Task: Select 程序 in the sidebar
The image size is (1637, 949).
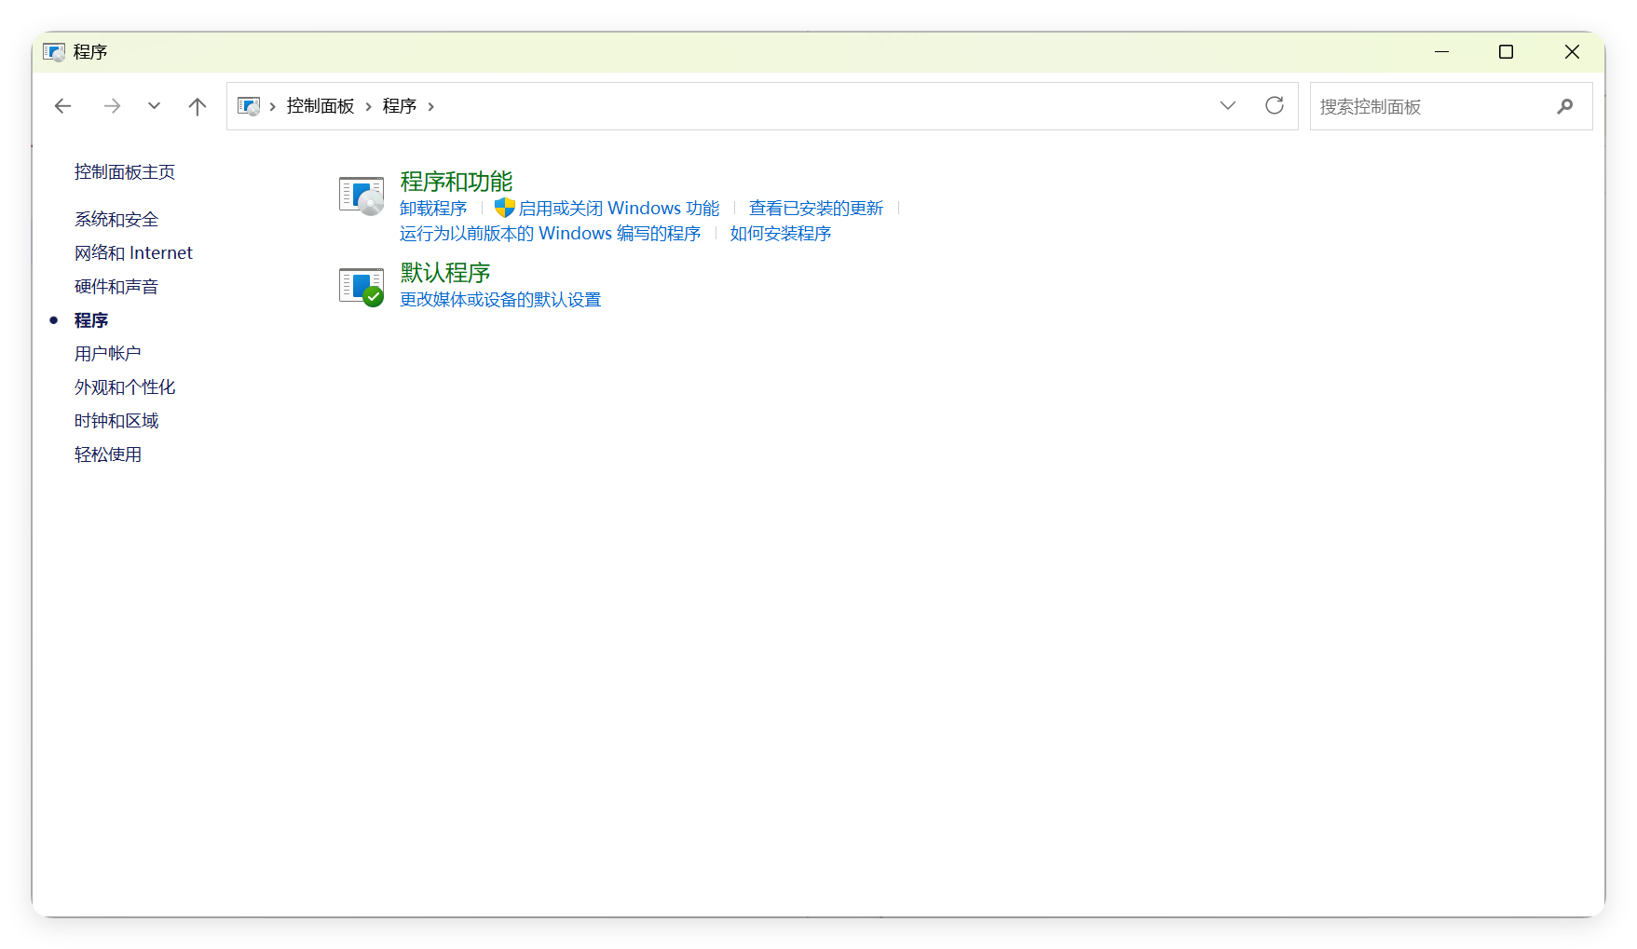Action: coord(91,320)
